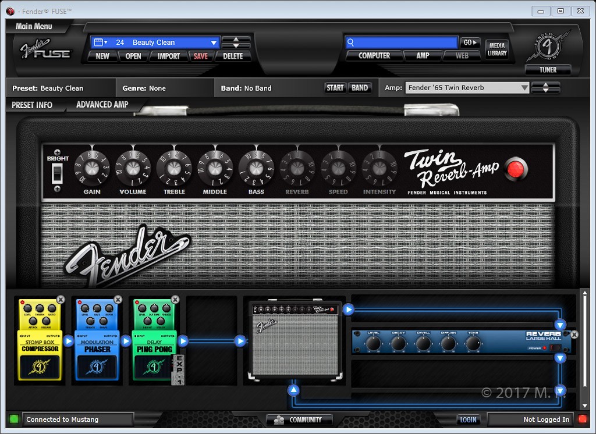Click the Reverb rack DECAY knob

pos(398,343)
